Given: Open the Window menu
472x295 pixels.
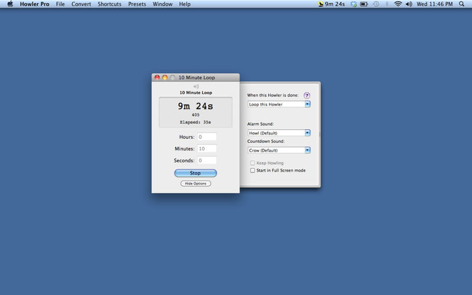Looking at the screenshot, I should tap(163, 4).
